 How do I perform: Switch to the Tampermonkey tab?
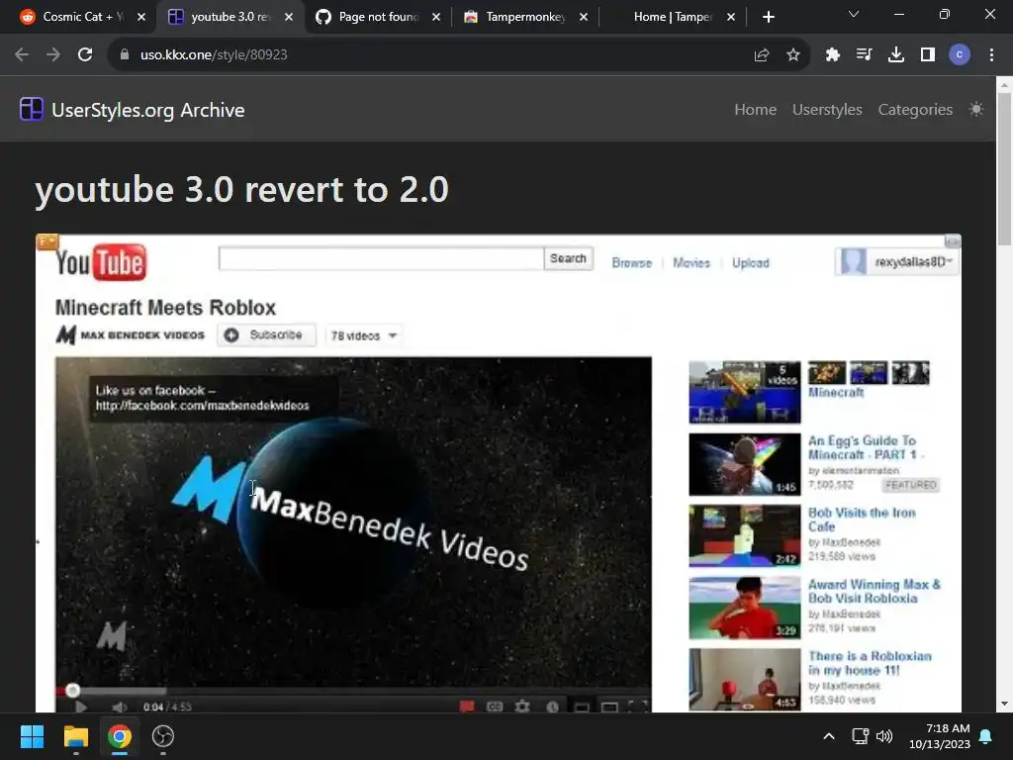524,17
